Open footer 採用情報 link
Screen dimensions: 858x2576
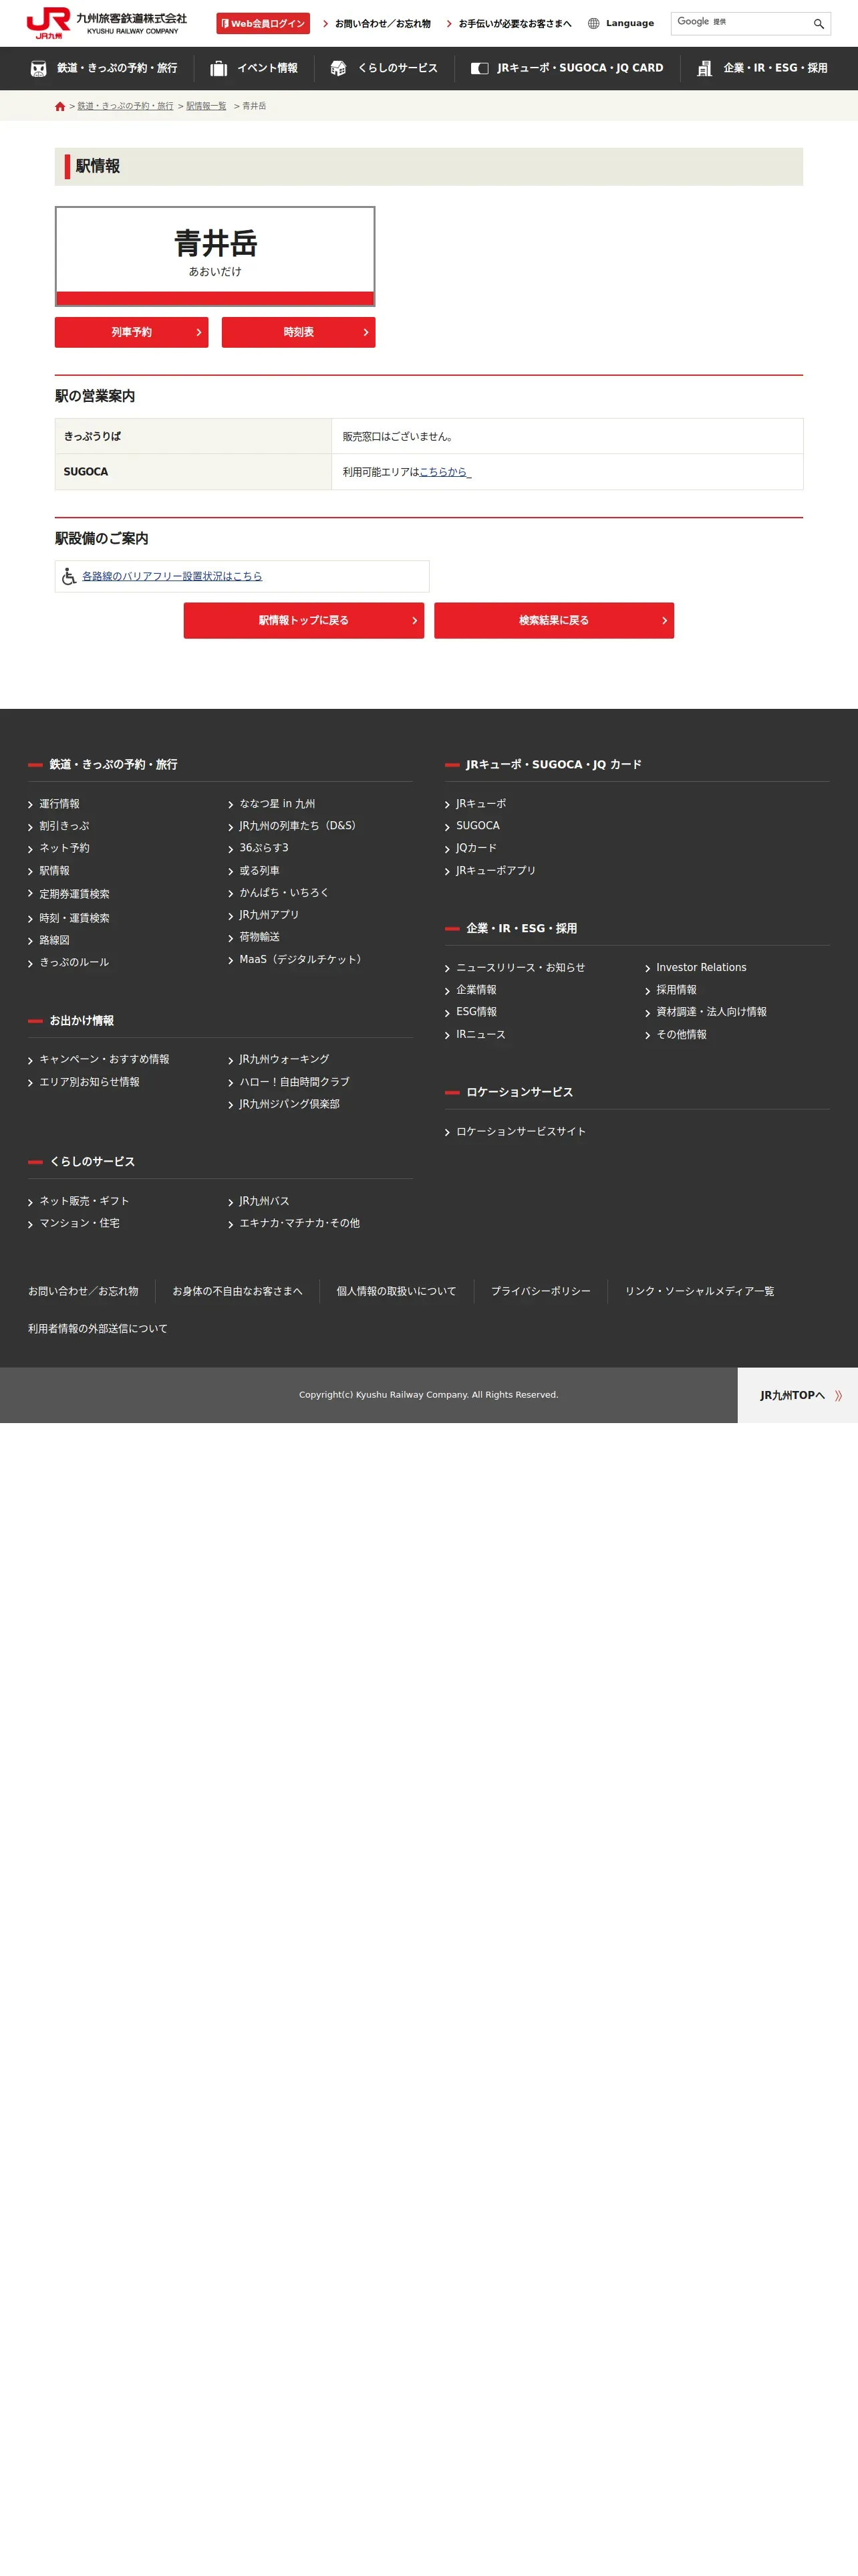pos(675,990)
